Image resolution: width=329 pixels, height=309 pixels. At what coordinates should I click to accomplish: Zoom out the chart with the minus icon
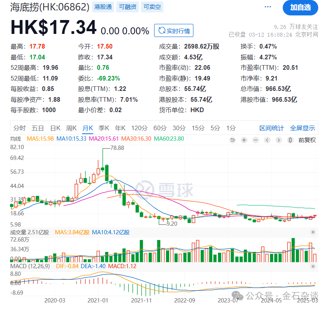tap(255, 140)
